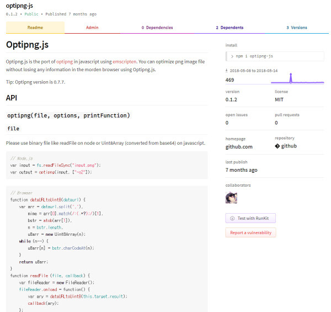Click the npm i optipng-js install command

pos(275,56)
